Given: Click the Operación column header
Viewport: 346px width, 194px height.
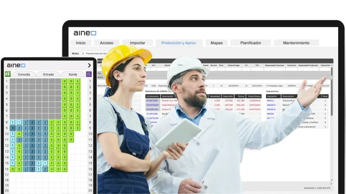Looking at the screenshot, I should [x=273, y=96].
